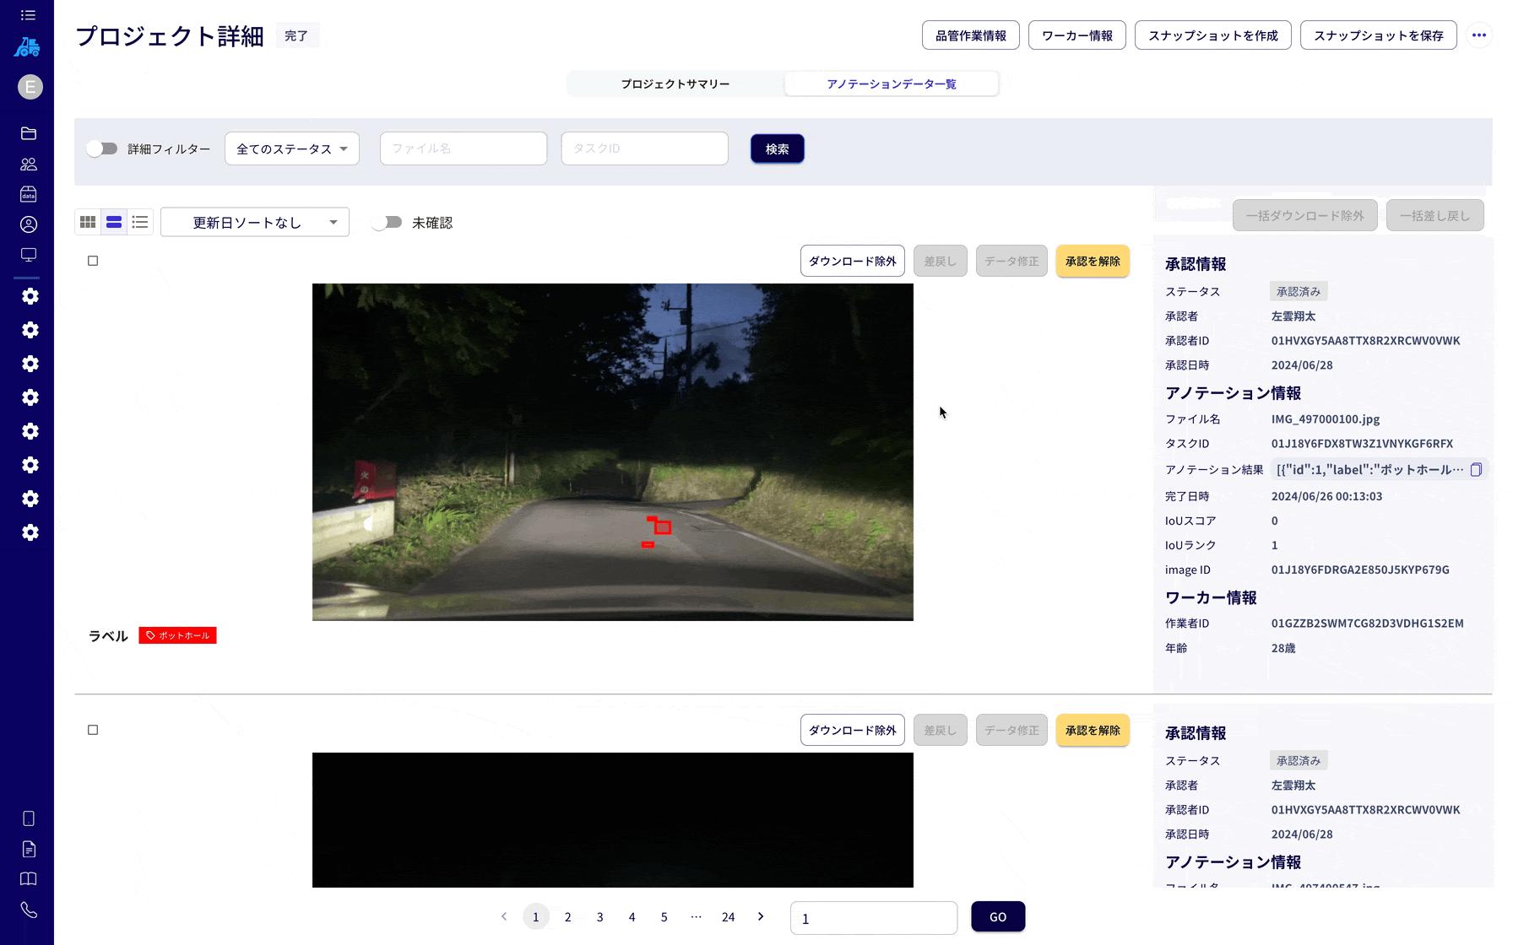The image size is (1513, 945).
Task: Enable the 詳細フィルター toggle
Action: pyautogui.click(x=102, y=148)
